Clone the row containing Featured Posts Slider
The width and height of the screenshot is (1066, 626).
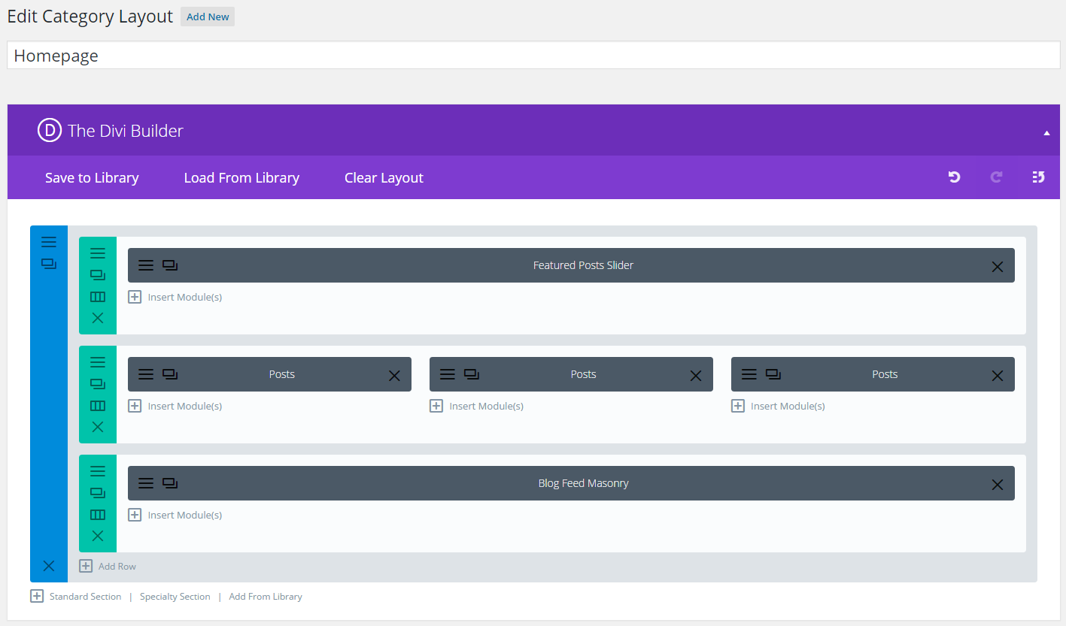98,275
